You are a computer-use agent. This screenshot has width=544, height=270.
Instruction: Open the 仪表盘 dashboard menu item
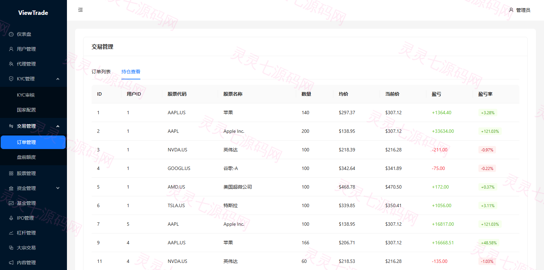coord(33,34)
